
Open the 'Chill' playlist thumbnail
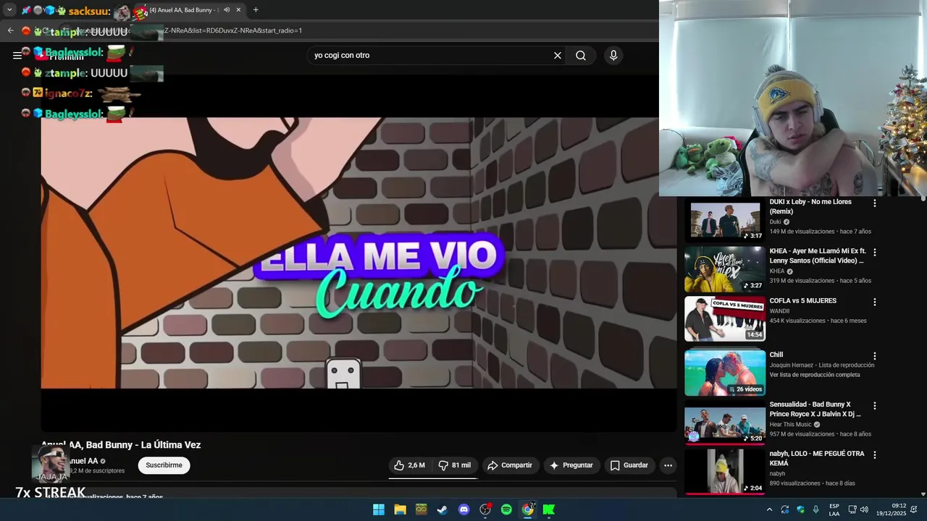[x=725, y=373]
